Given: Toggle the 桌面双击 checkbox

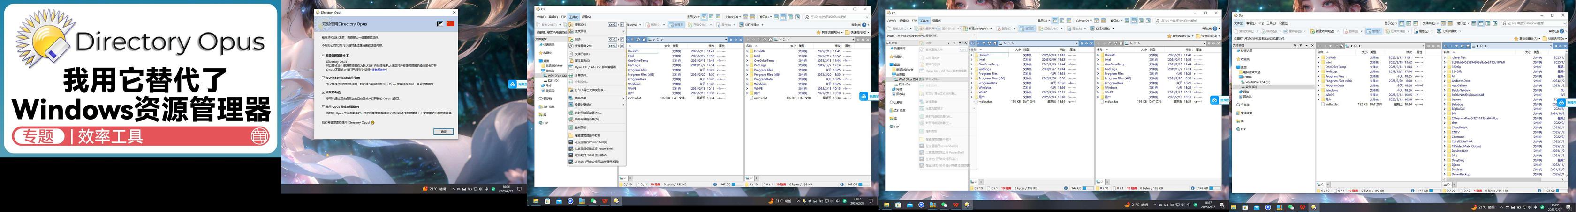Looking at the screenshot, I should (324, 92).
